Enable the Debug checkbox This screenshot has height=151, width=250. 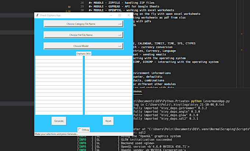coord(80,130)
